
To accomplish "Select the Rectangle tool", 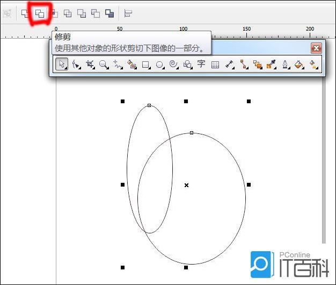I will [145, 65].
